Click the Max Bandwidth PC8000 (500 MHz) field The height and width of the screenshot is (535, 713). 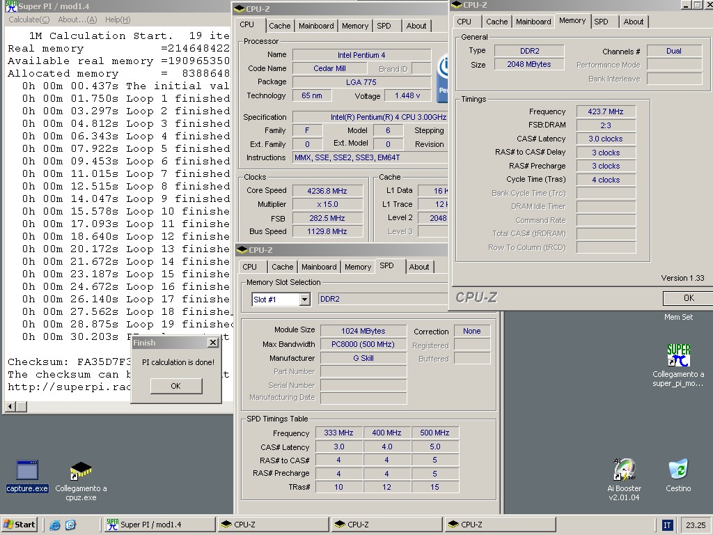(363, 344)
